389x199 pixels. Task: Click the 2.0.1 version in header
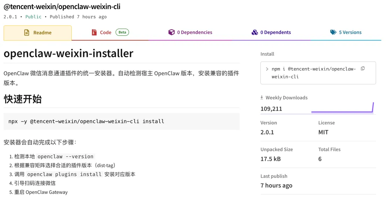tap(10, 17)
